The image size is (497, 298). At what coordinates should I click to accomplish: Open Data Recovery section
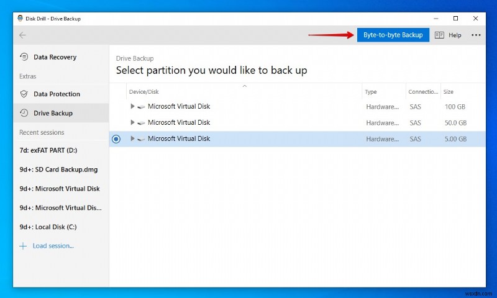(61, 57)
